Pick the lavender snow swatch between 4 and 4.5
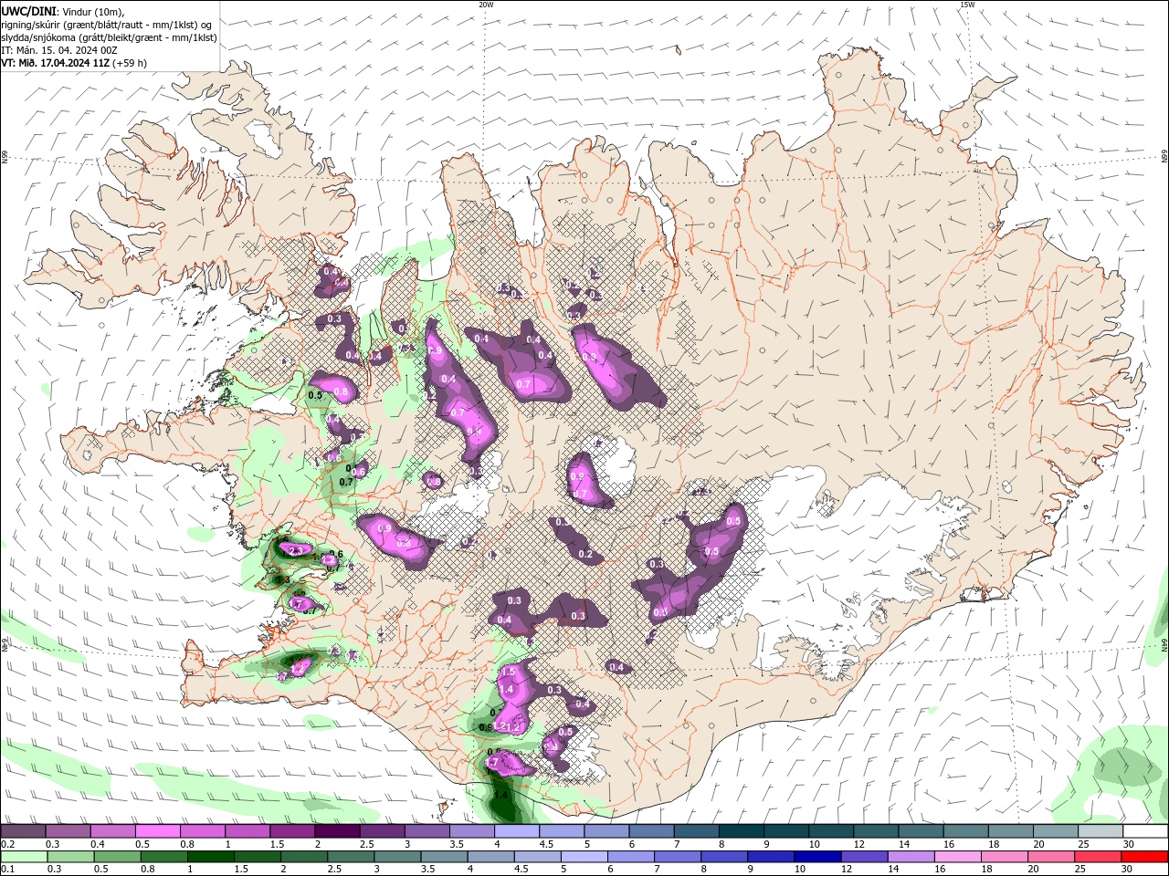Screen dimensions: 1169x876 (517, 831)
